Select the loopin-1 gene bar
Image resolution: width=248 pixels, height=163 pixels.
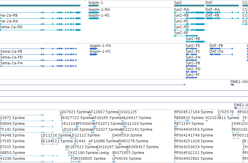94,6
